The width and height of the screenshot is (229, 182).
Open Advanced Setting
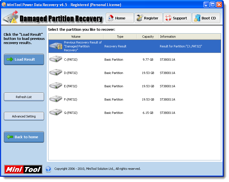[24, 116]
